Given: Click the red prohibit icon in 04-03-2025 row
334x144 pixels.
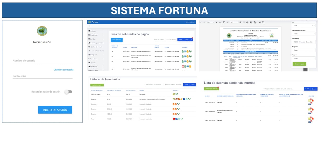Looking at the screenshot, I should point(183,66).
